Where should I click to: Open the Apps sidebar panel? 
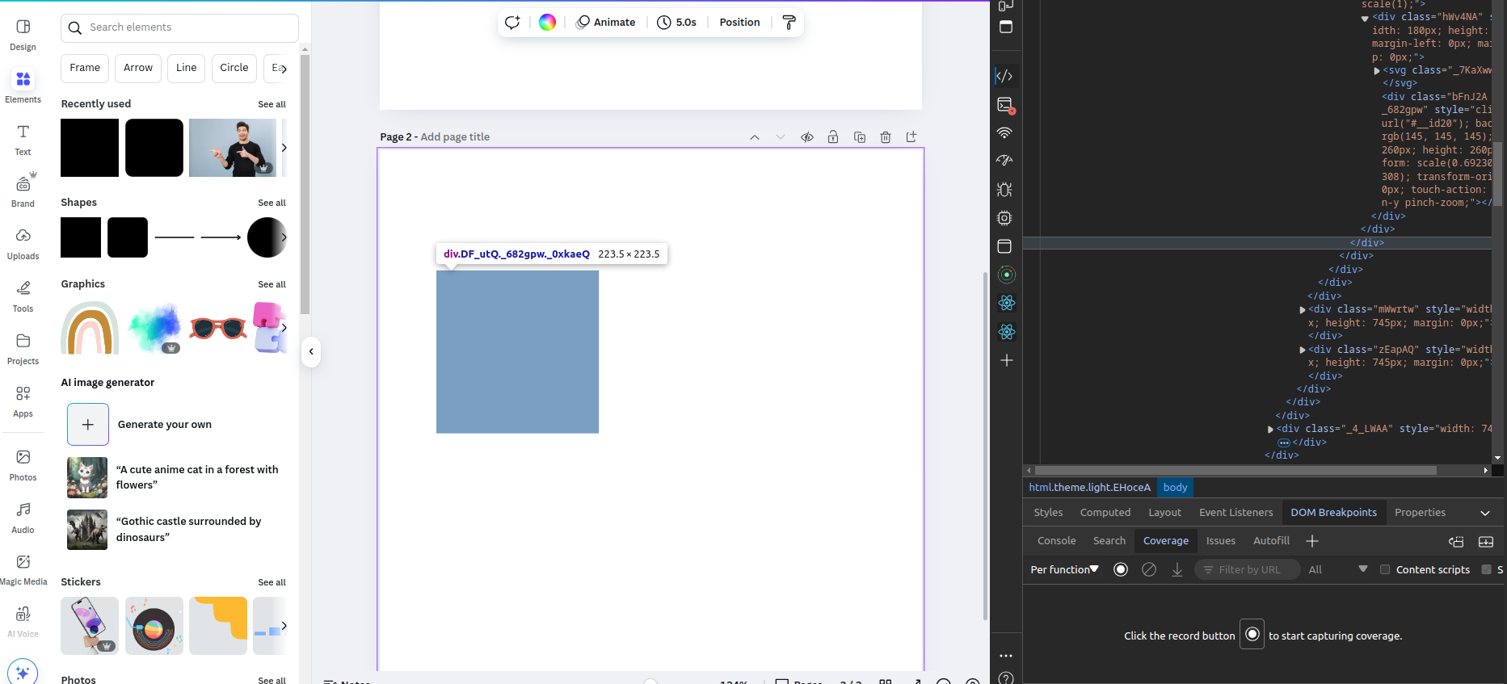point(23,401)
